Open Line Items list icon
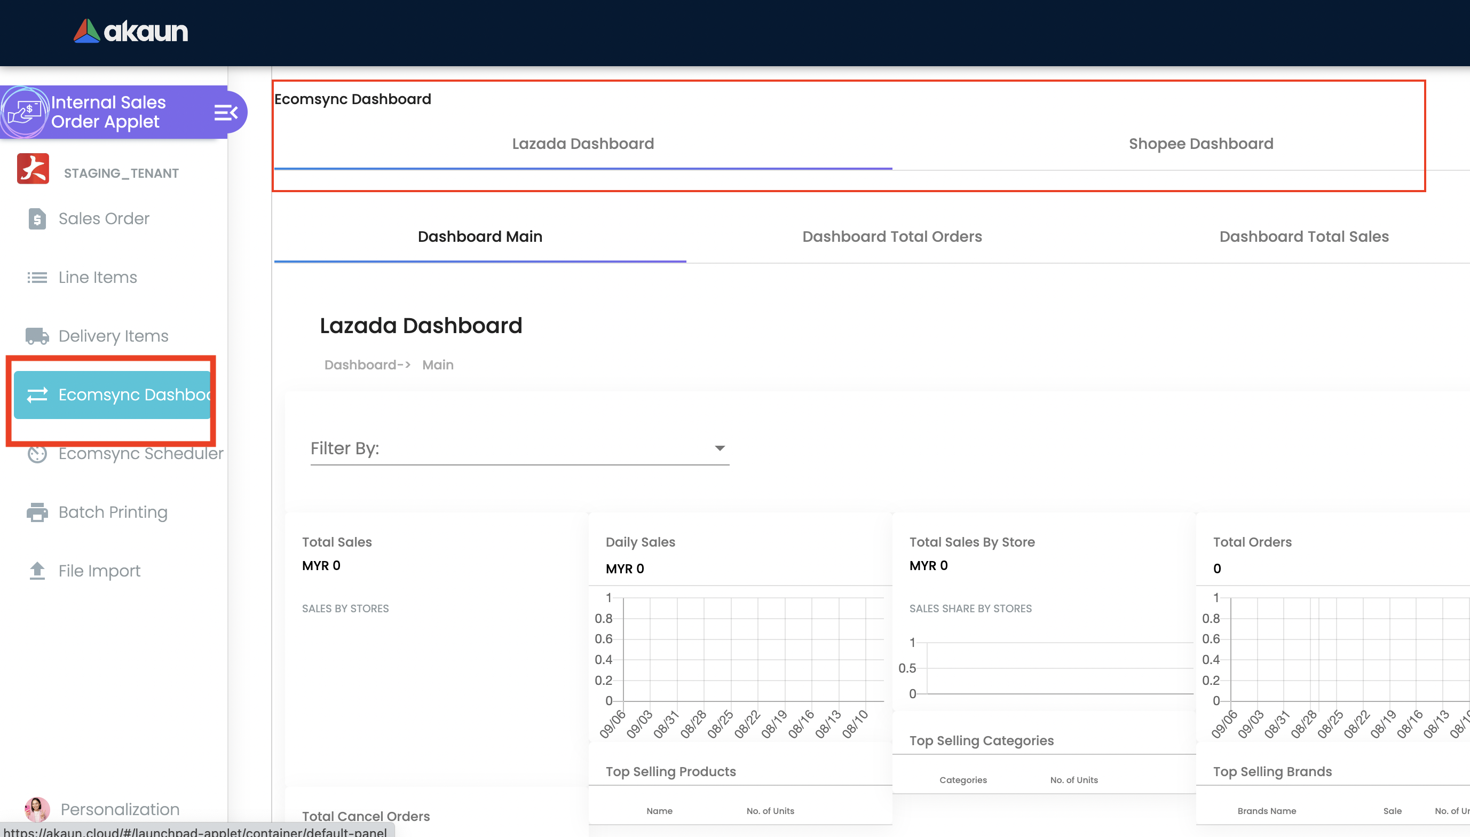 [x=37, y=278]
